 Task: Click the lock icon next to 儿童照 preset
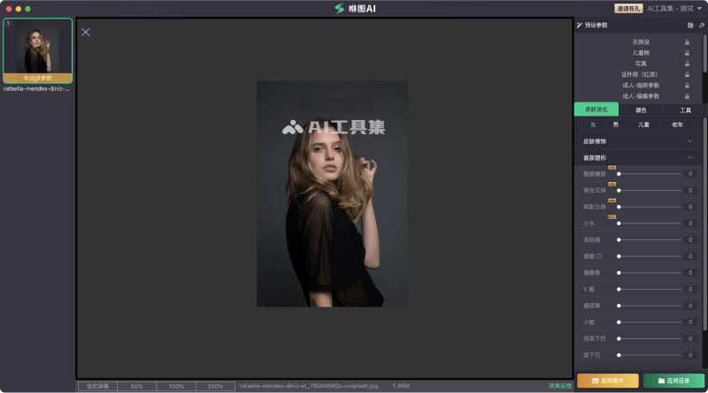click(x=688, y=53)
